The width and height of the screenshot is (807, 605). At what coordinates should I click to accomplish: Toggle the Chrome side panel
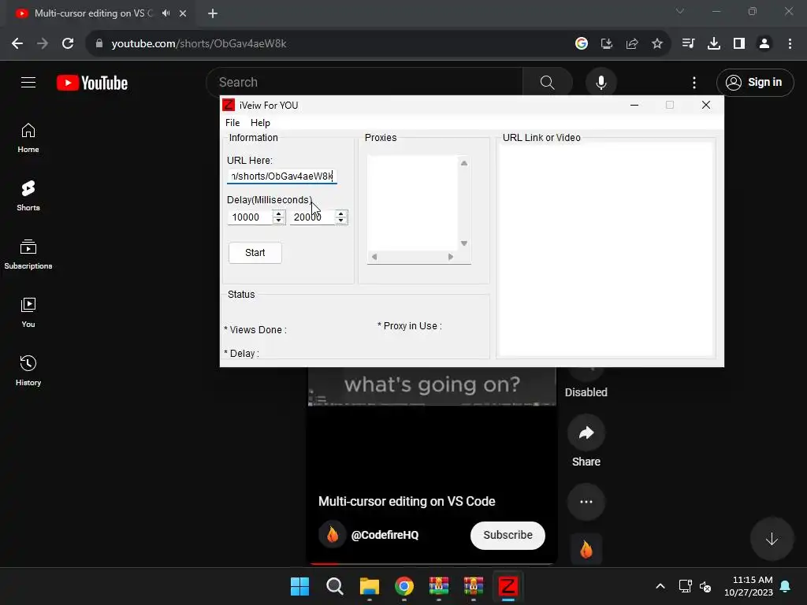tap(739, 44)
